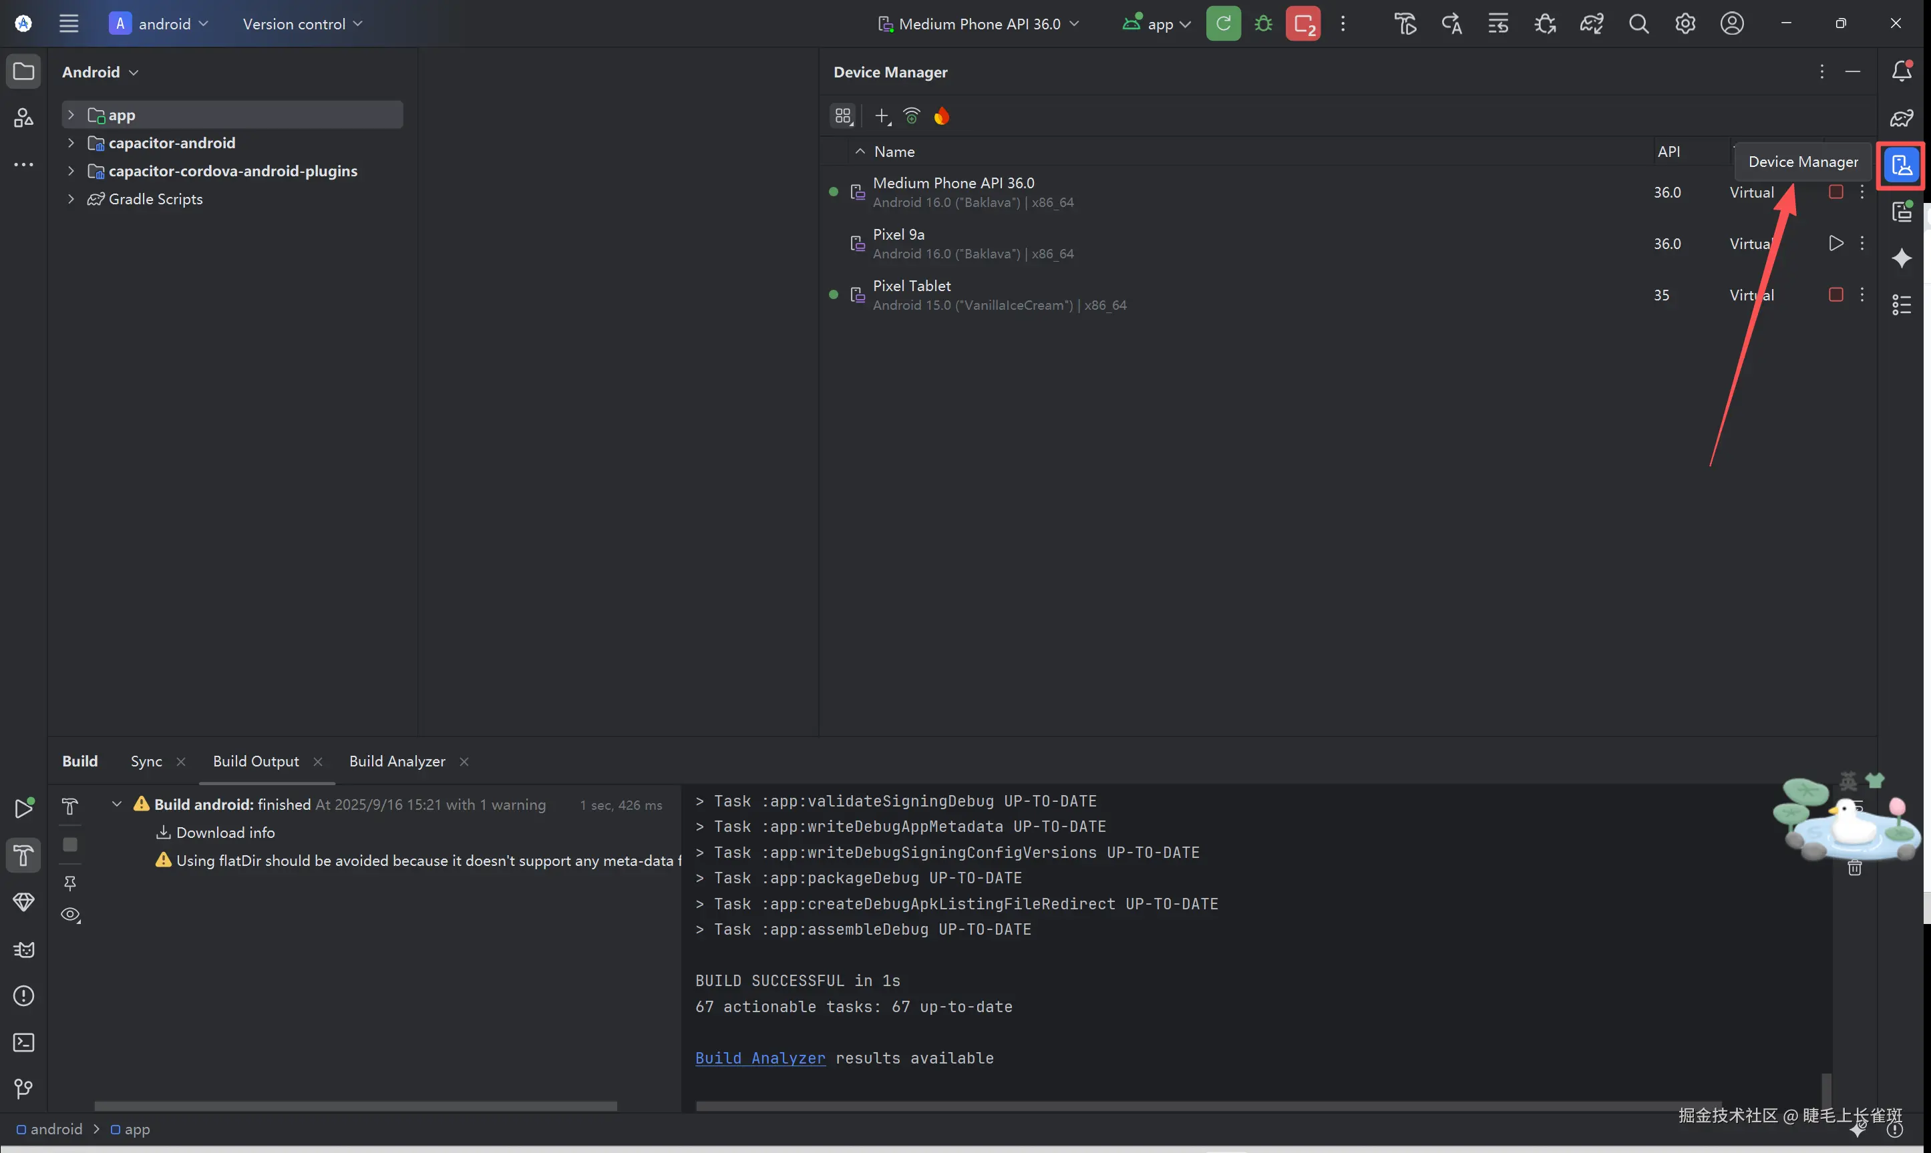
Task: Click the Firebase flame icon
Action: click(x=941, y=117)
